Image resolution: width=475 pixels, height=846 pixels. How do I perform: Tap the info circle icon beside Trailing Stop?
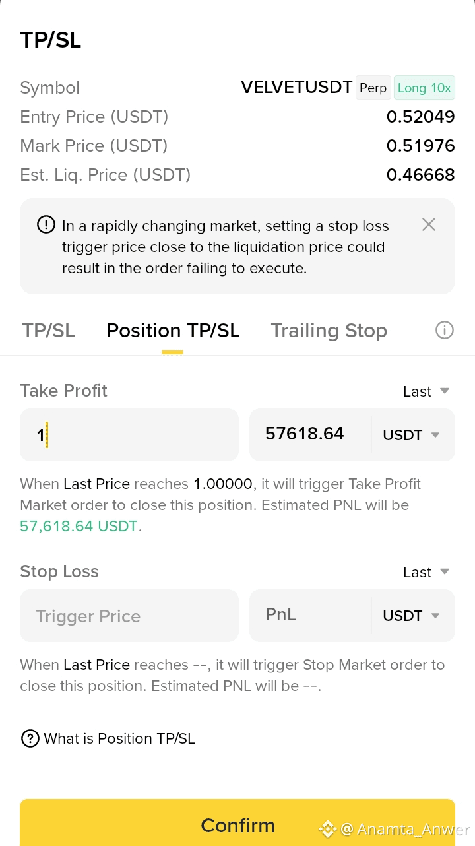click(x=445, y=330)
